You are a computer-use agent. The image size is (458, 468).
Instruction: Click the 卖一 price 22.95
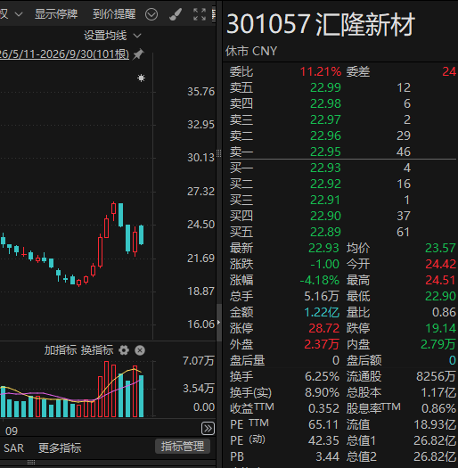[325, 152]
